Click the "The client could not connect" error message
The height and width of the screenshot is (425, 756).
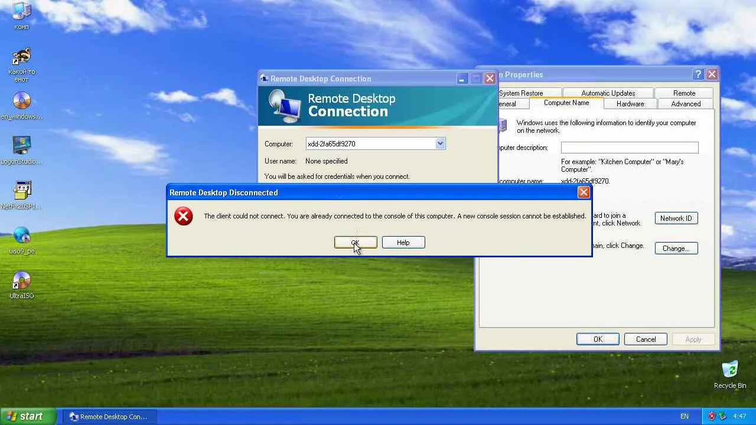[395, 216]
